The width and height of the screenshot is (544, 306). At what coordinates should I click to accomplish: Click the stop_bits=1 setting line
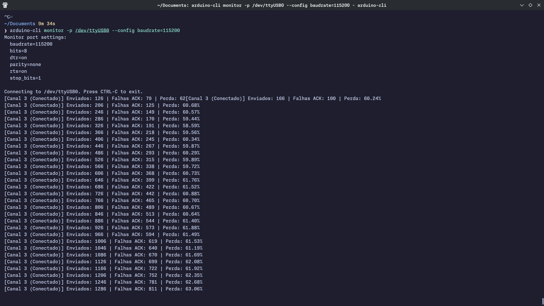(x=25, y=78)
